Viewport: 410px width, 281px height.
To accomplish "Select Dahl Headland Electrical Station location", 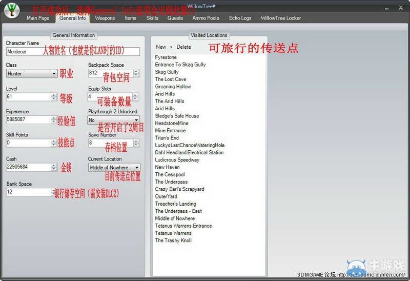I will coord(189,152).
